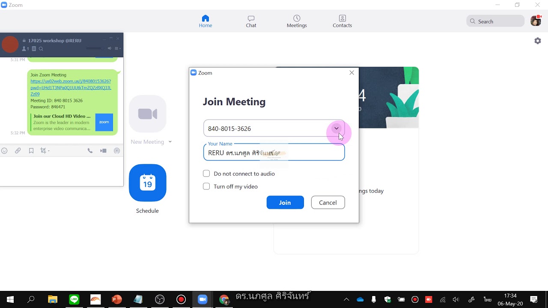Start screen share video icon in LINE
The height and width of the screenshot is (308, 548).
[x=103, y=151]
